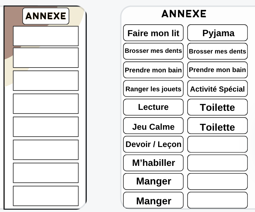Image resolution: width=255 pixels, height=212 pixels.
Task: Select Prendre mon bain above Ranger les jouets
Action: click(153, 70)
